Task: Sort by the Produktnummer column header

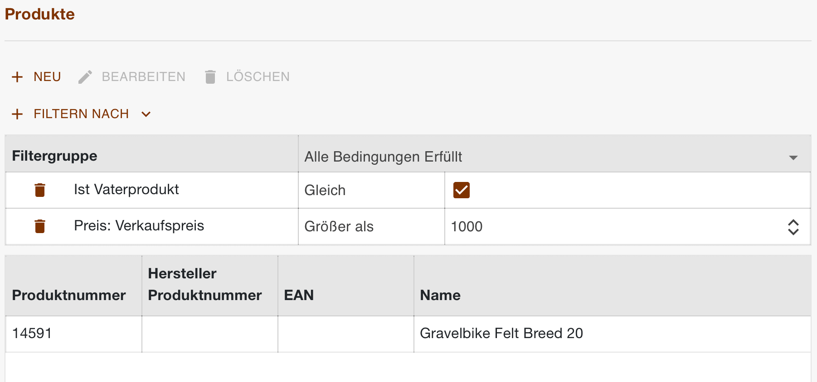Action: (69, 295)
